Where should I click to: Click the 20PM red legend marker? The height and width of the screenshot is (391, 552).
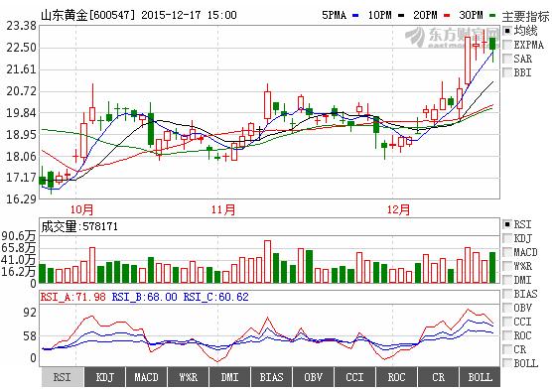[x=447, y=16]
